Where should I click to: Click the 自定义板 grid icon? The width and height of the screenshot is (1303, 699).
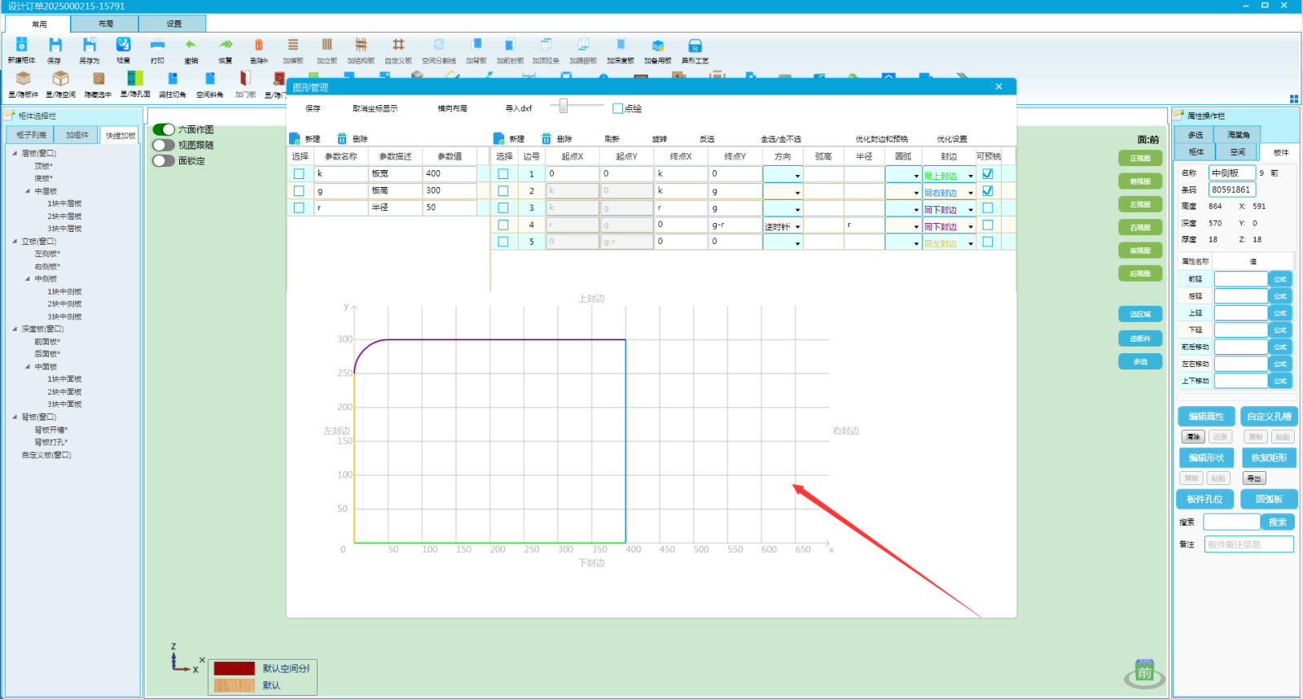click(398, 46)
